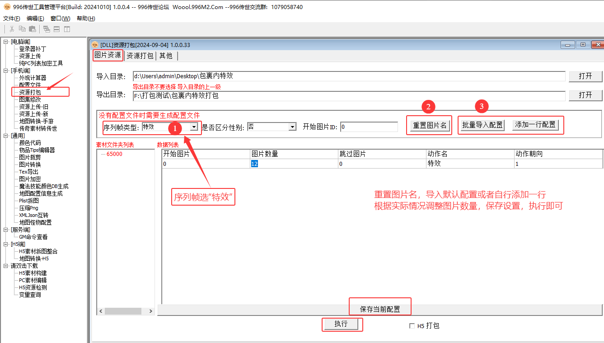Click the 资源打包 child window title icon
This screenshot has height=343, width=604.
[95, 45]
